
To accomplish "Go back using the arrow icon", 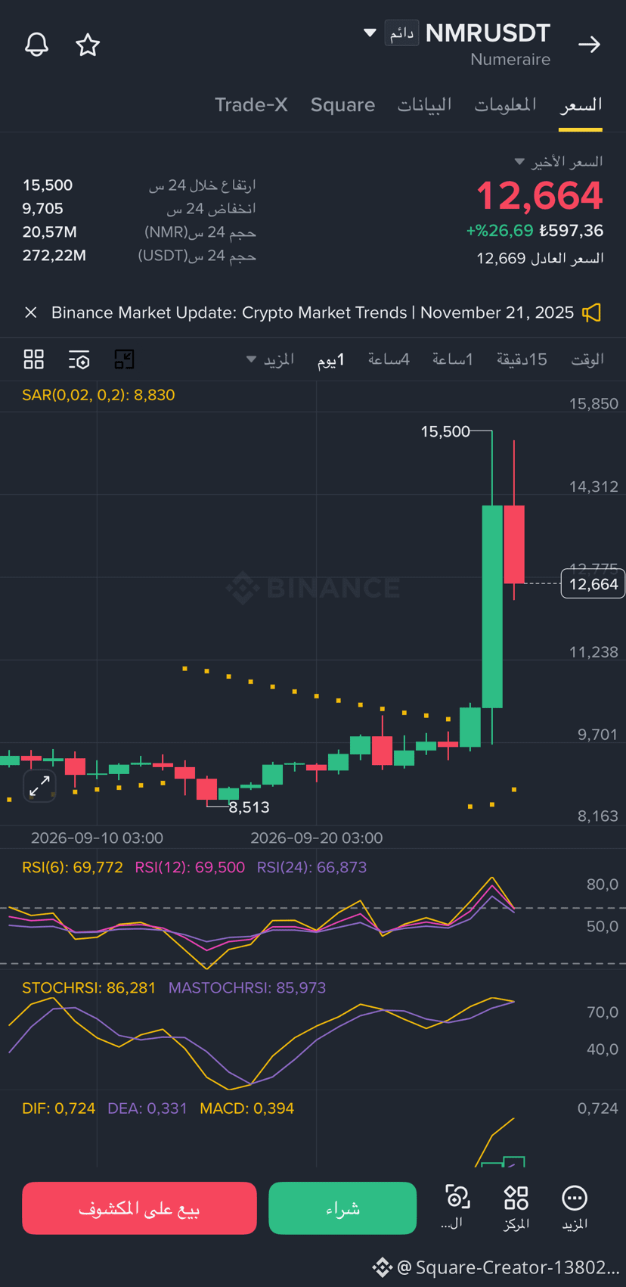I will point(590,45).
